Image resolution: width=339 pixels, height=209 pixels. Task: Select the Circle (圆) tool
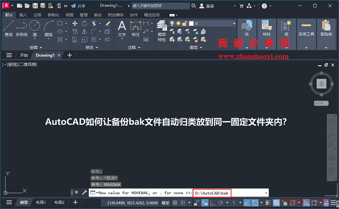pyautogui.click(x=34, y=28)
